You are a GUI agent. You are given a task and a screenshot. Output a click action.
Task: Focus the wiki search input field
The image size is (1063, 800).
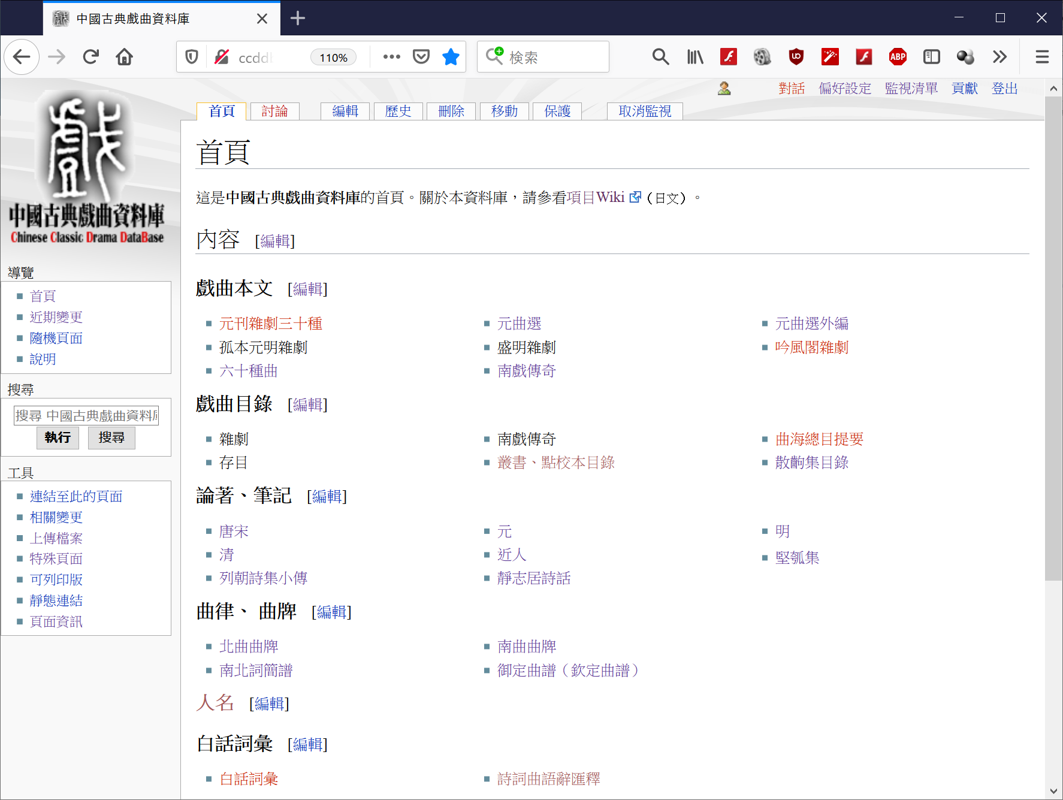86,415
